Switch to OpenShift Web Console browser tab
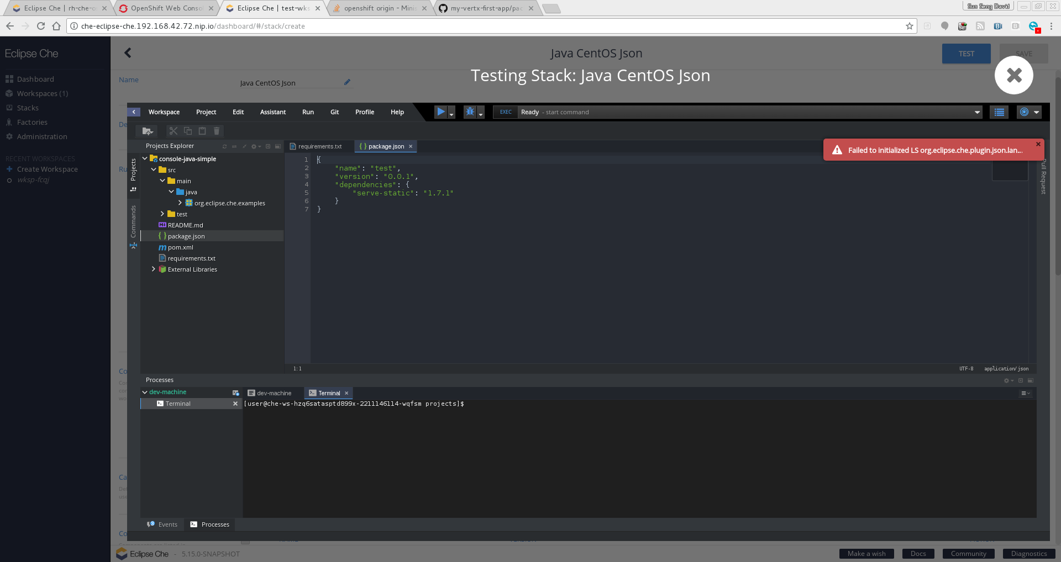 tap(165, 8)
